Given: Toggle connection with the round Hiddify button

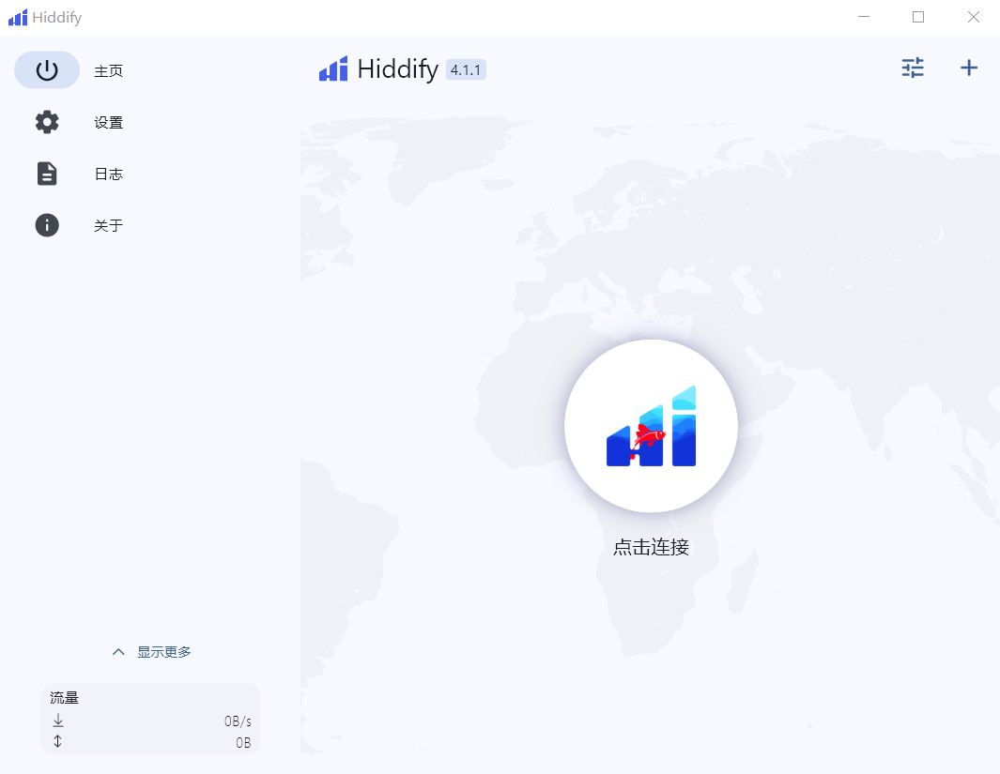Looking at the screenshot, I should coord(651,426).
